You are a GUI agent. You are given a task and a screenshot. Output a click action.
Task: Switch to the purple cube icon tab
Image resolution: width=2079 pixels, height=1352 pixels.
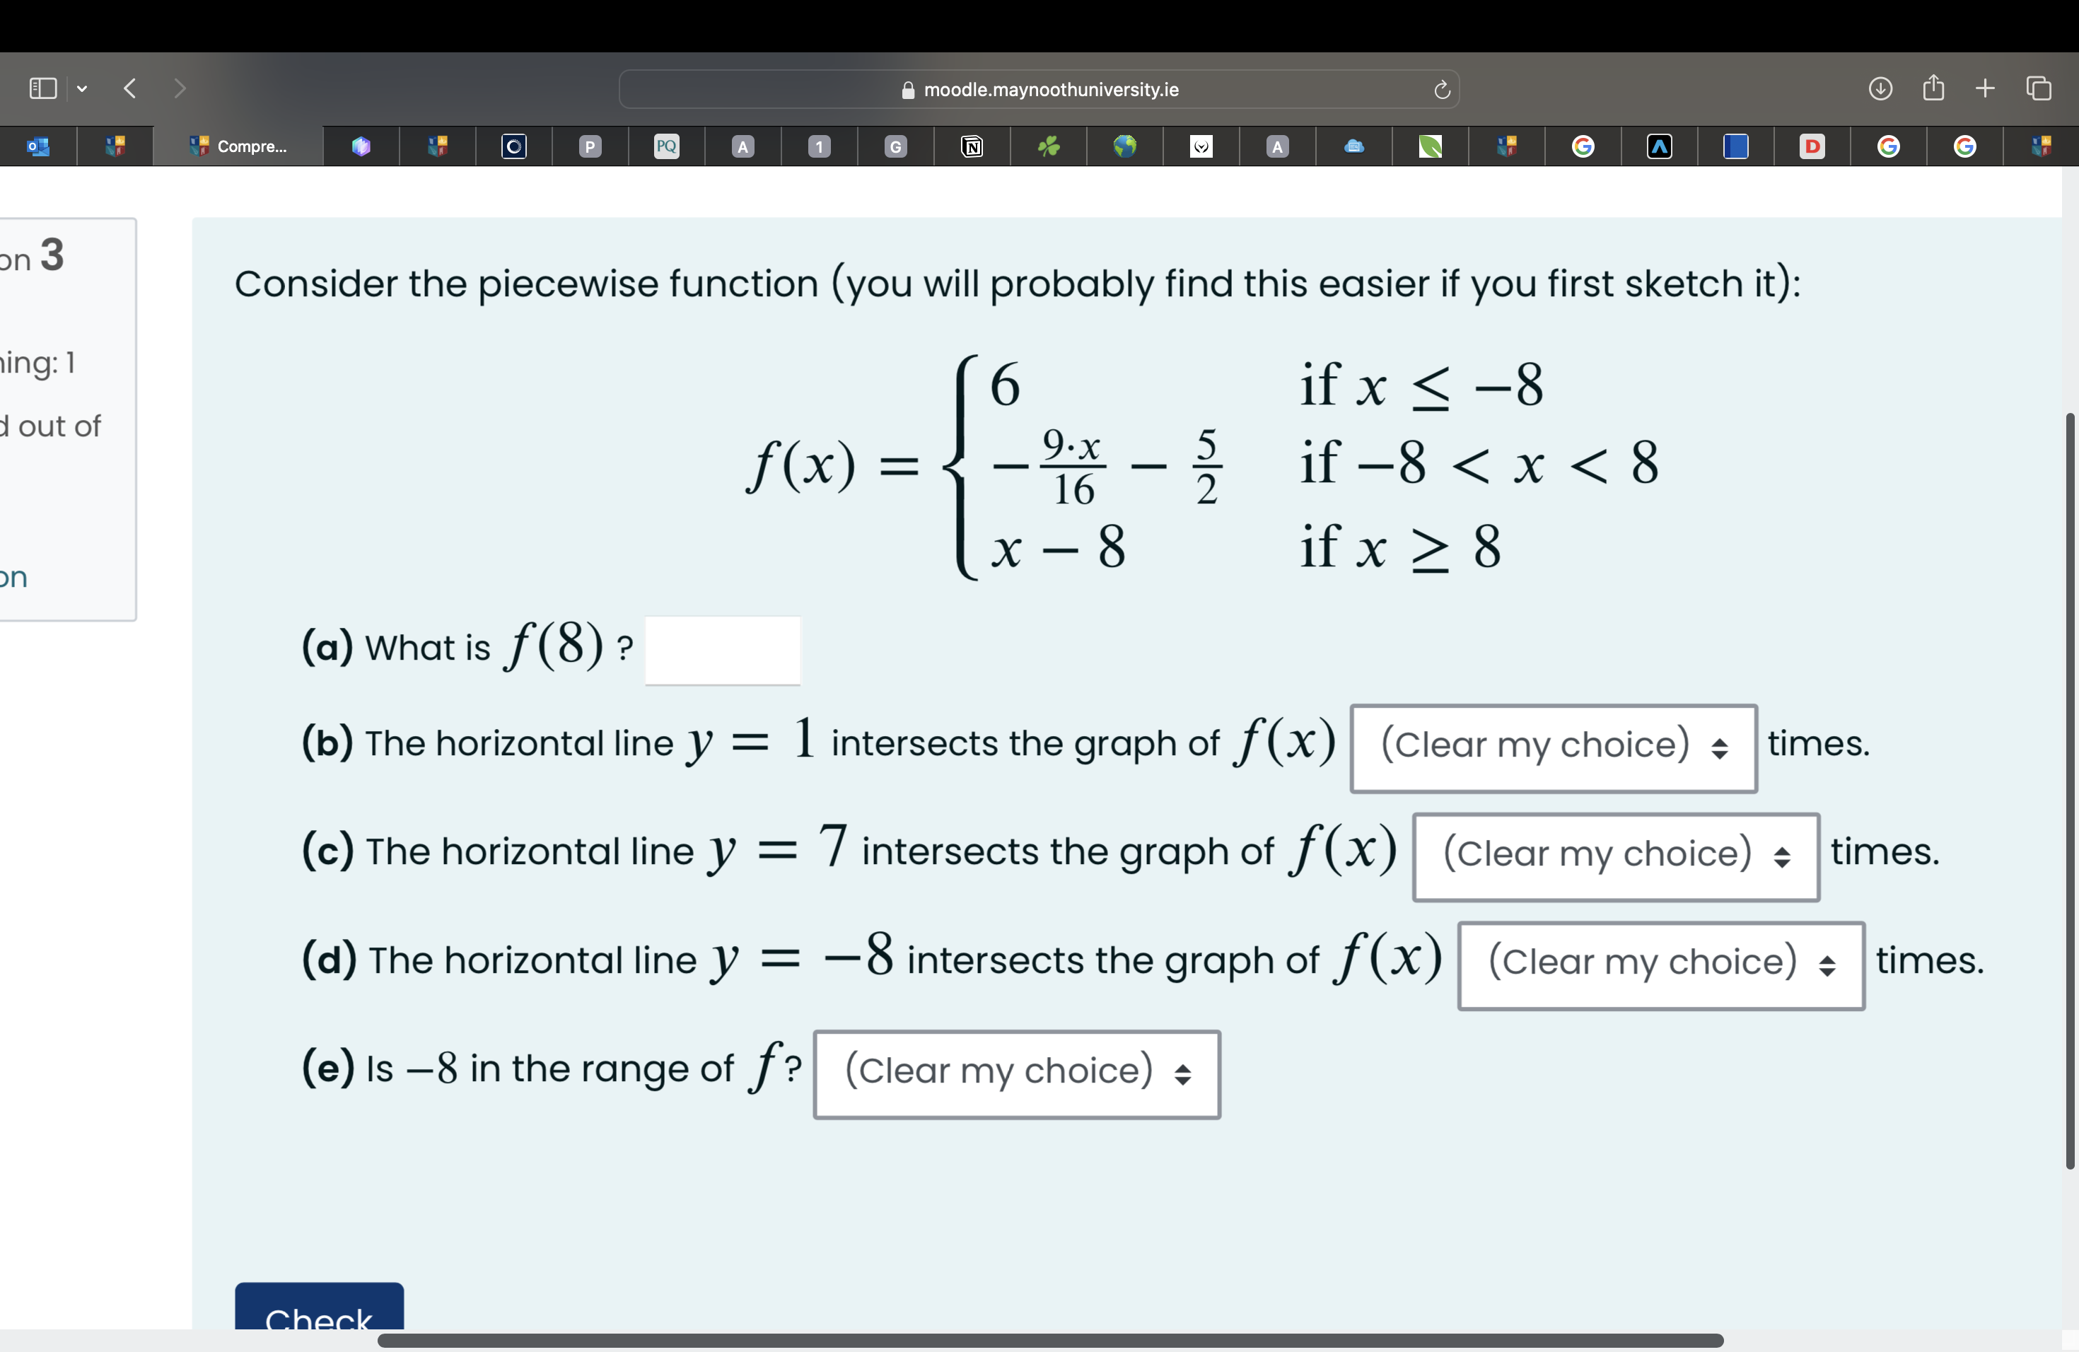361,146
